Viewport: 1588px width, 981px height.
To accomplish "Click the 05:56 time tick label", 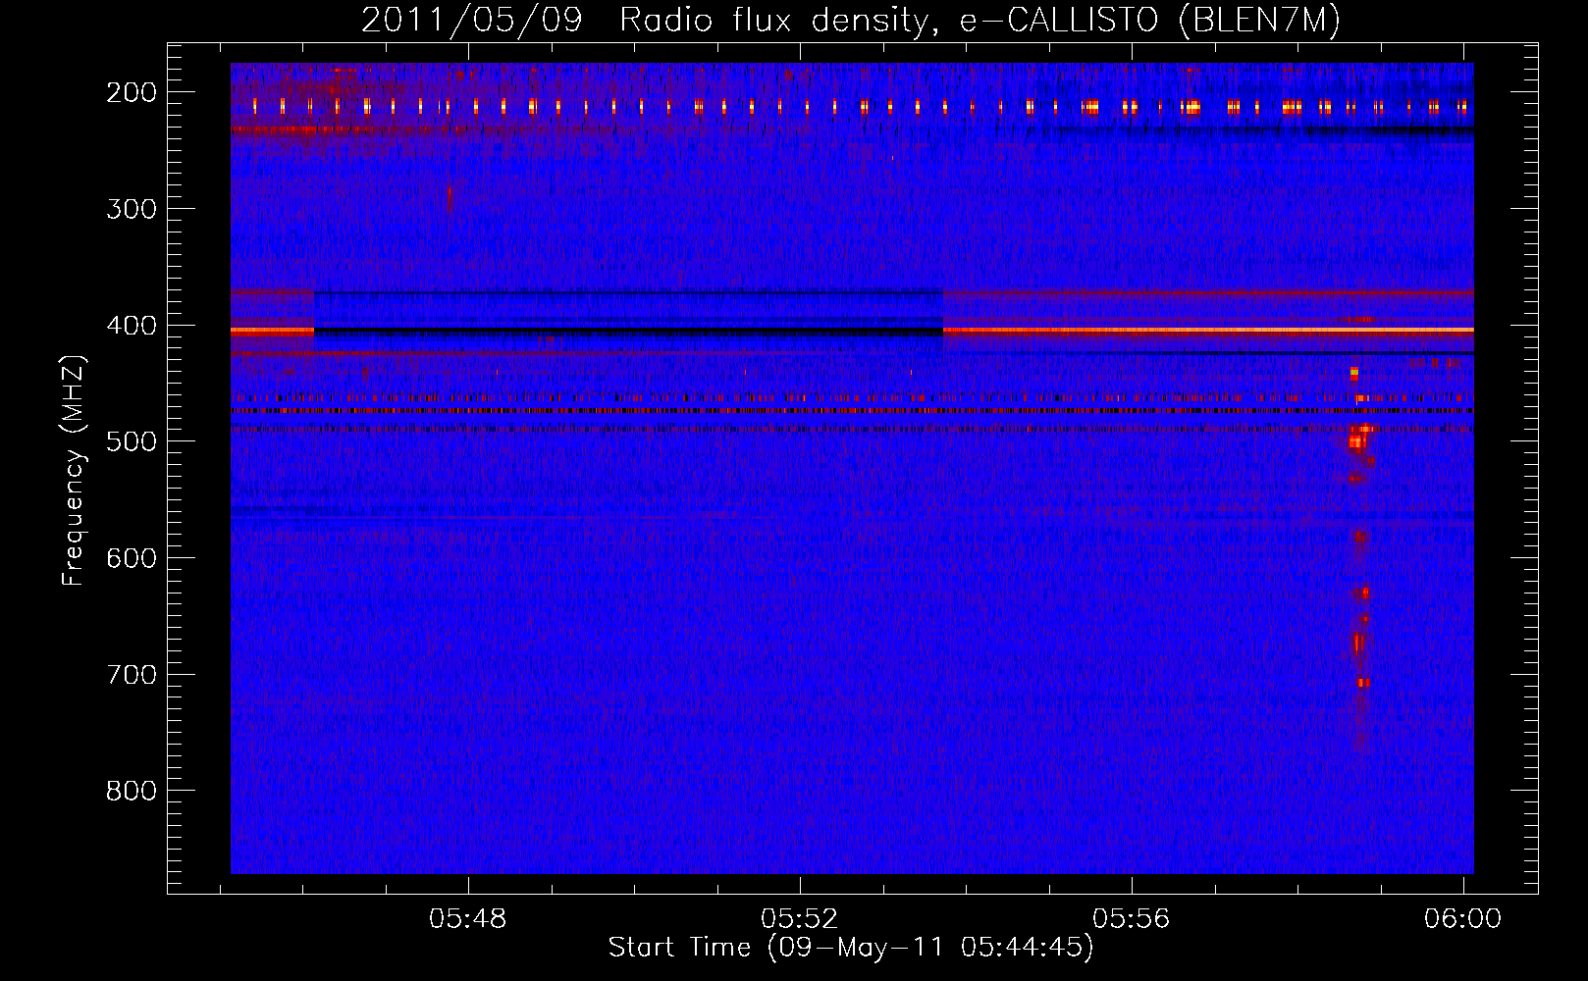I will (x=1132, y=919).
